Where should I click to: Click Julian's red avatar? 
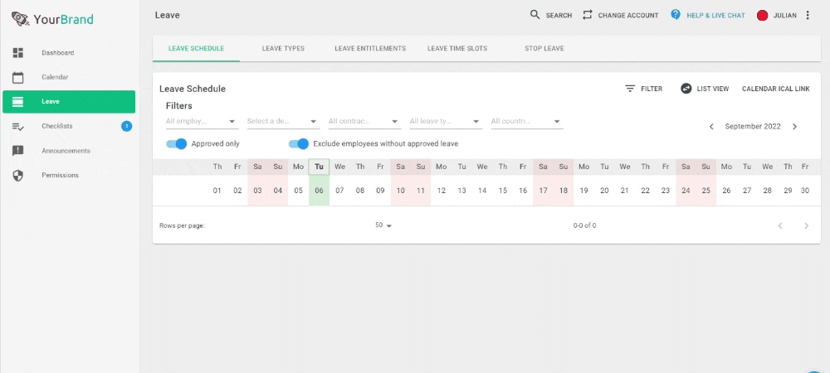pos(762,15)
